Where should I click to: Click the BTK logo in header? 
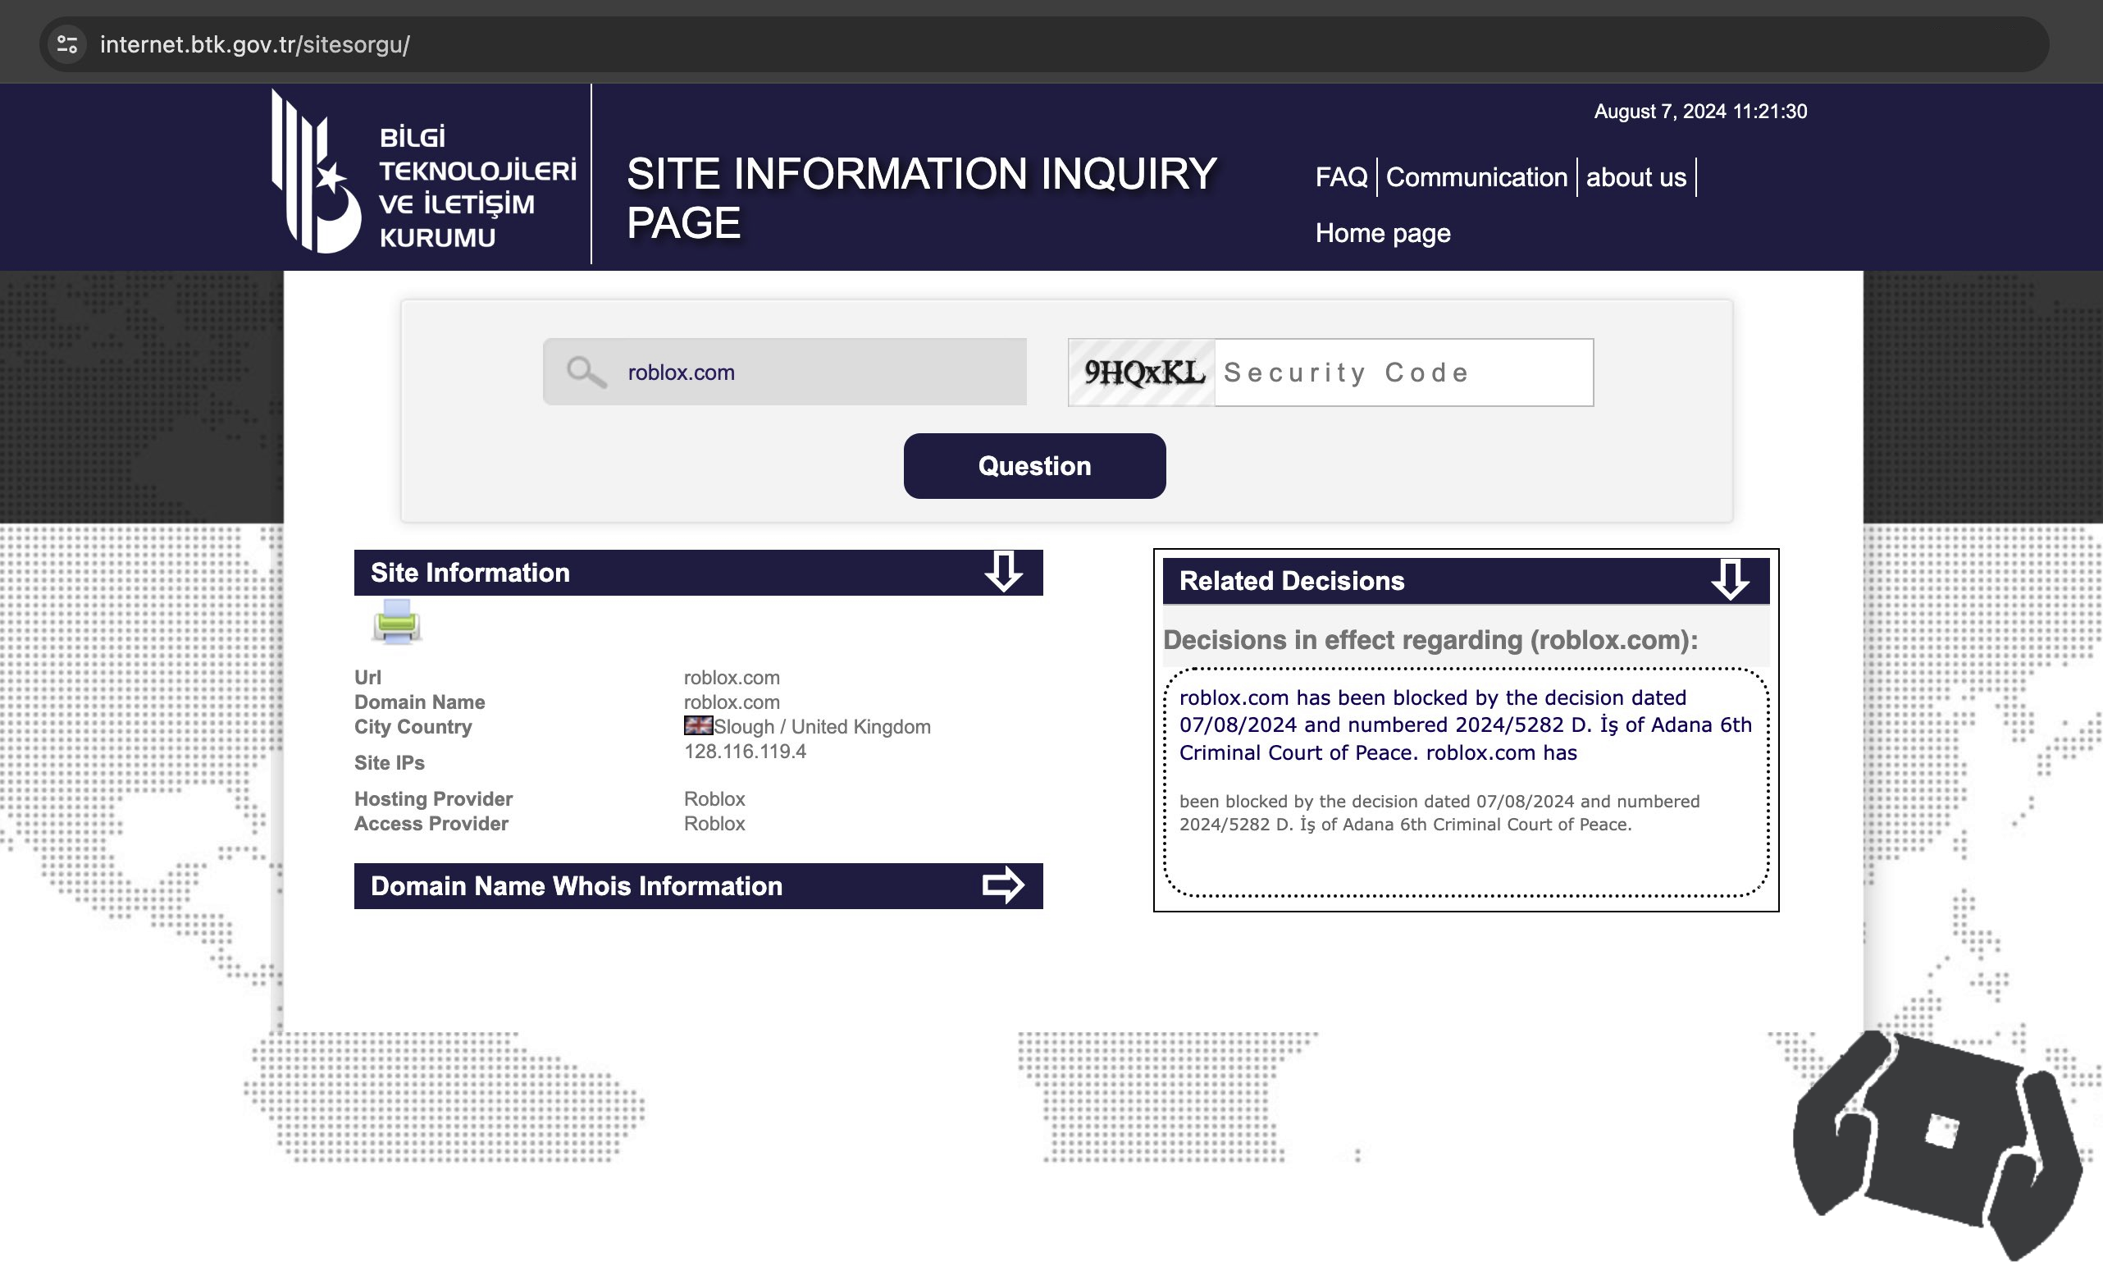(424, 171)
